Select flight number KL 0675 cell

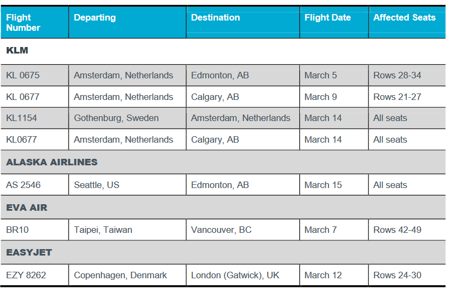tap(35, 76)
